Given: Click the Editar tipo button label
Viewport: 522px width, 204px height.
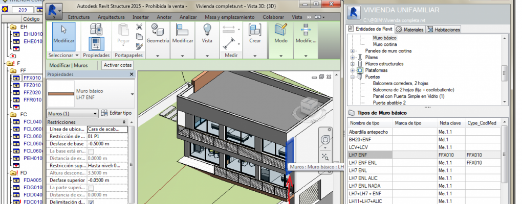Looking at the screenshot, I should point(120,113).
